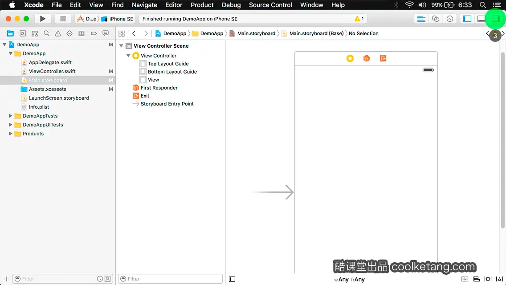Show recent files filter clock icon

coord(100,279)
